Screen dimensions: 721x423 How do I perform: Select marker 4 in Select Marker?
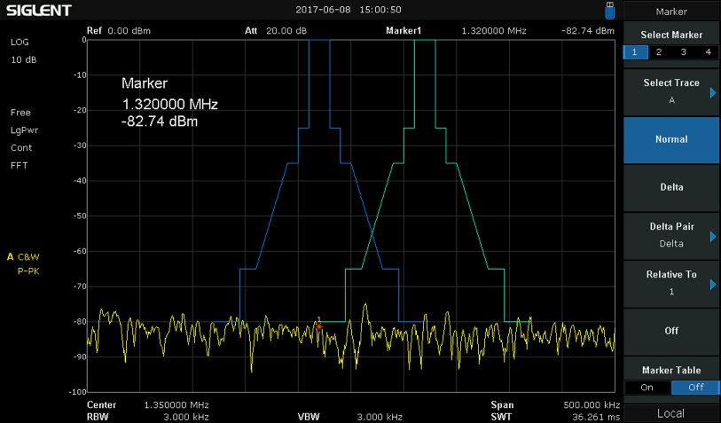tap(708, 52)
